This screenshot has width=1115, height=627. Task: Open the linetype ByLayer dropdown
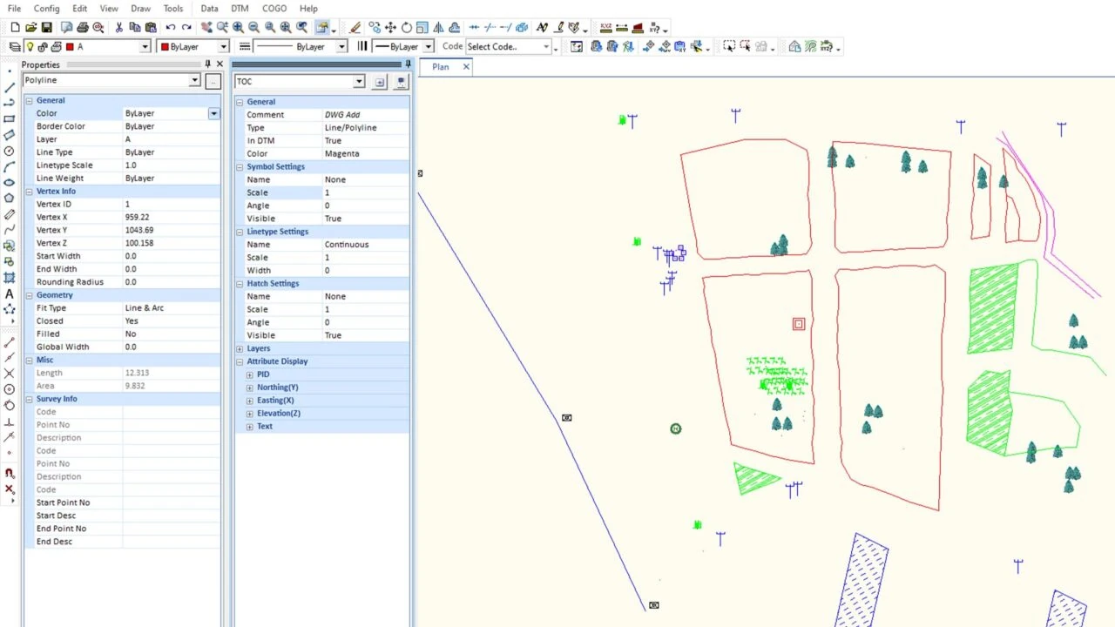(341, 46)
